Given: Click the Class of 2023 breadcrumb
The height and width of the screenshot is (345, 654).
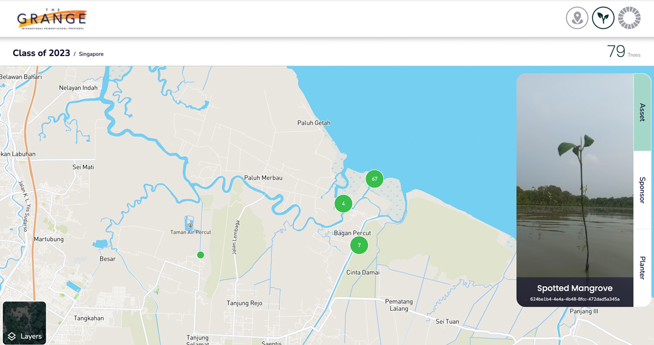Looking at the screenshot, I should pos(41,53).
